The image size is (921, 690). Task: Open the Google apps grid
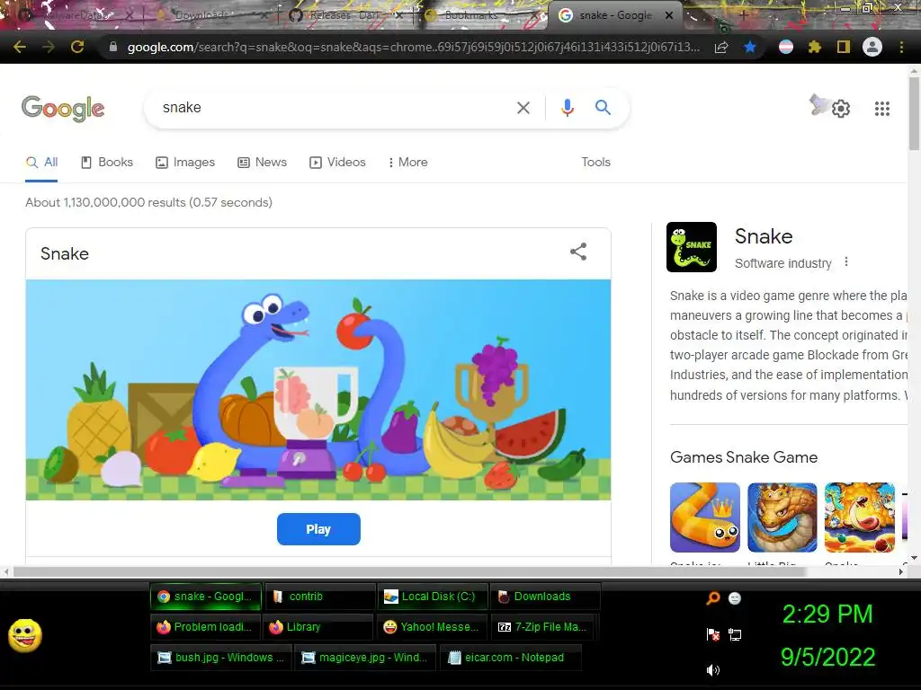[x=881, y=109]
